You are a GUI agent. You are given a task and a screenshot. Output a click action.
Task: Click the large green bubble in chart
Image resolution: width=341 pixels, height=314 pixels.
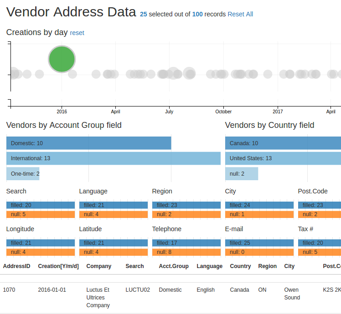click(62, 59)
